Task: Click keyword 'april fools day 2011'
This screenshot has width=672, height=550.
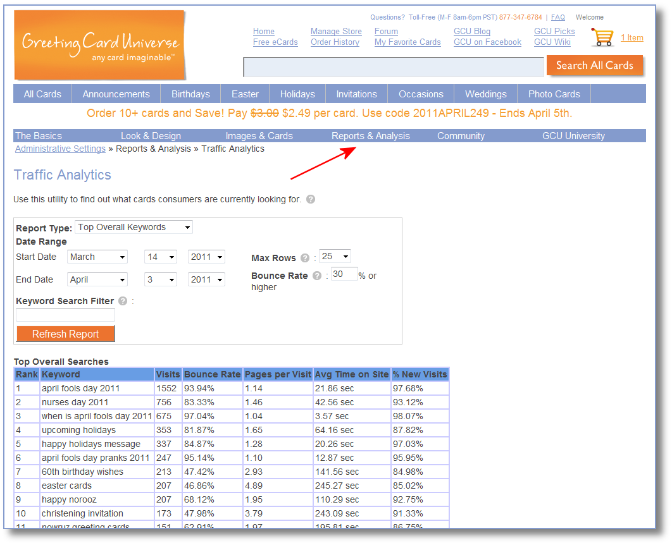Action: coord(80,388)
